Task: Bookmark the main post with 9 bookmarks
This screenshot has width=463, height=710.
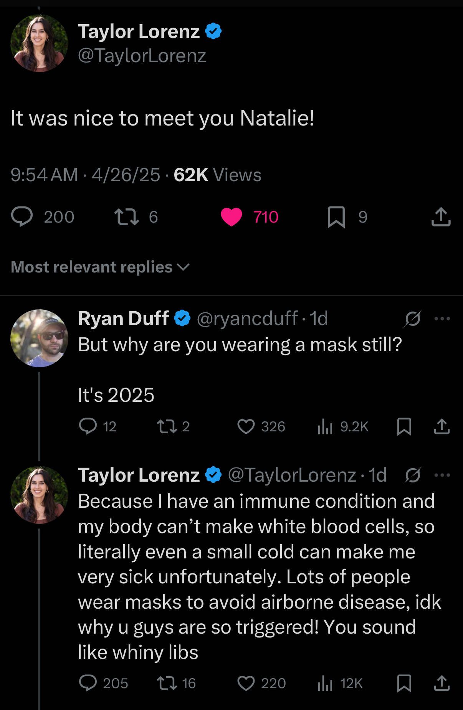Action: coord(336,216)
